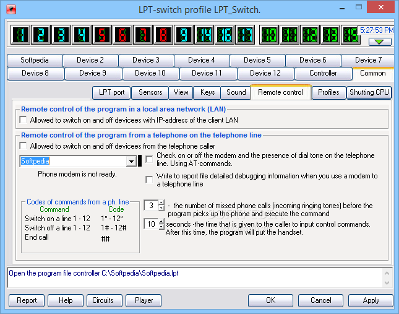Select the Remote control sub-tab
399x314 pixels.
(x=281, y=92)
